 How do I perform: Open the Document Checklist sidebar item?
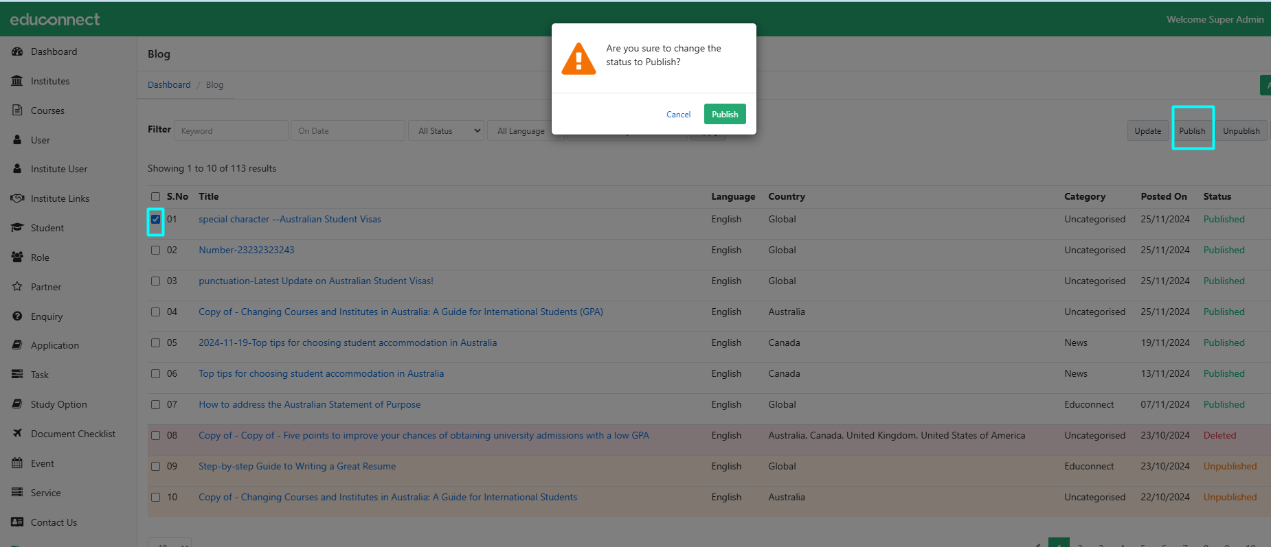pyautogui.click(x=73, y=434)
